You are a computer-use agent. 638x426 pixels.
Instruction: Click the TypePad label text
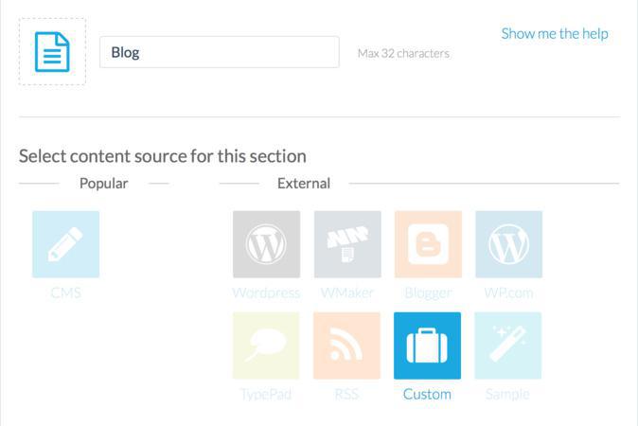point(266,394)
